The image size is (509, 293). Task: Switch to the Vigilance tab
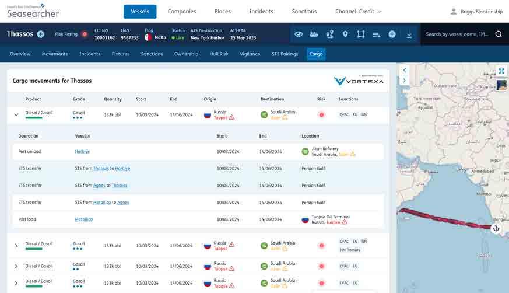(250, 54)
